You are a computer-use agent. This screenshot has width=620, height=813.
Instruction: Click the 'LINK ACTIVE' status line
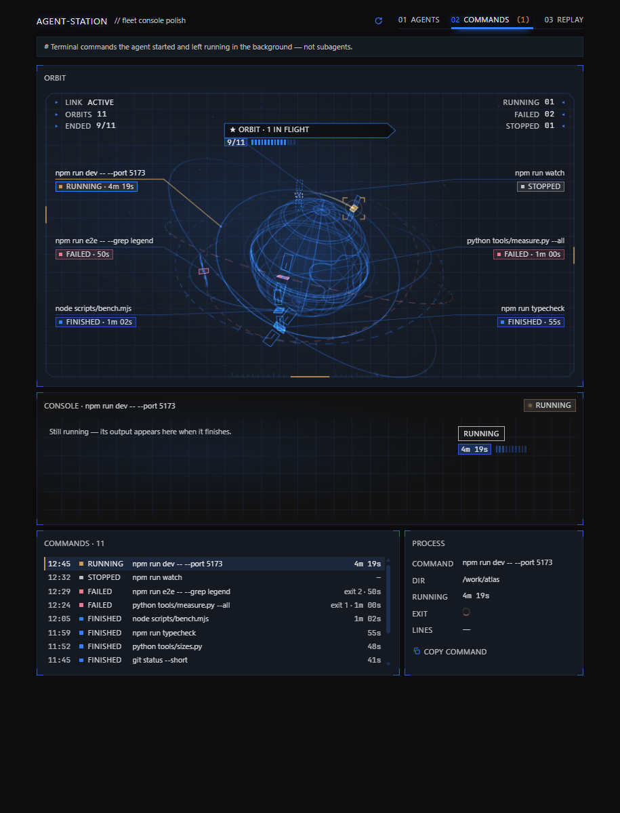[x=85, y=102]
